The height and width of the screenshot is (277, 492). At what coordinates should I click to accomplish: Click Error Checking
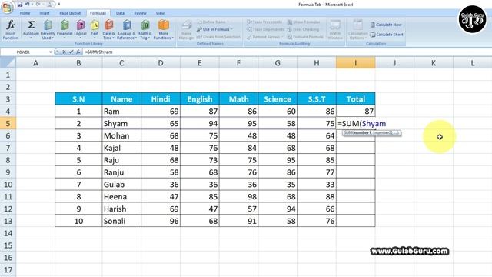[x=303, y=29]
